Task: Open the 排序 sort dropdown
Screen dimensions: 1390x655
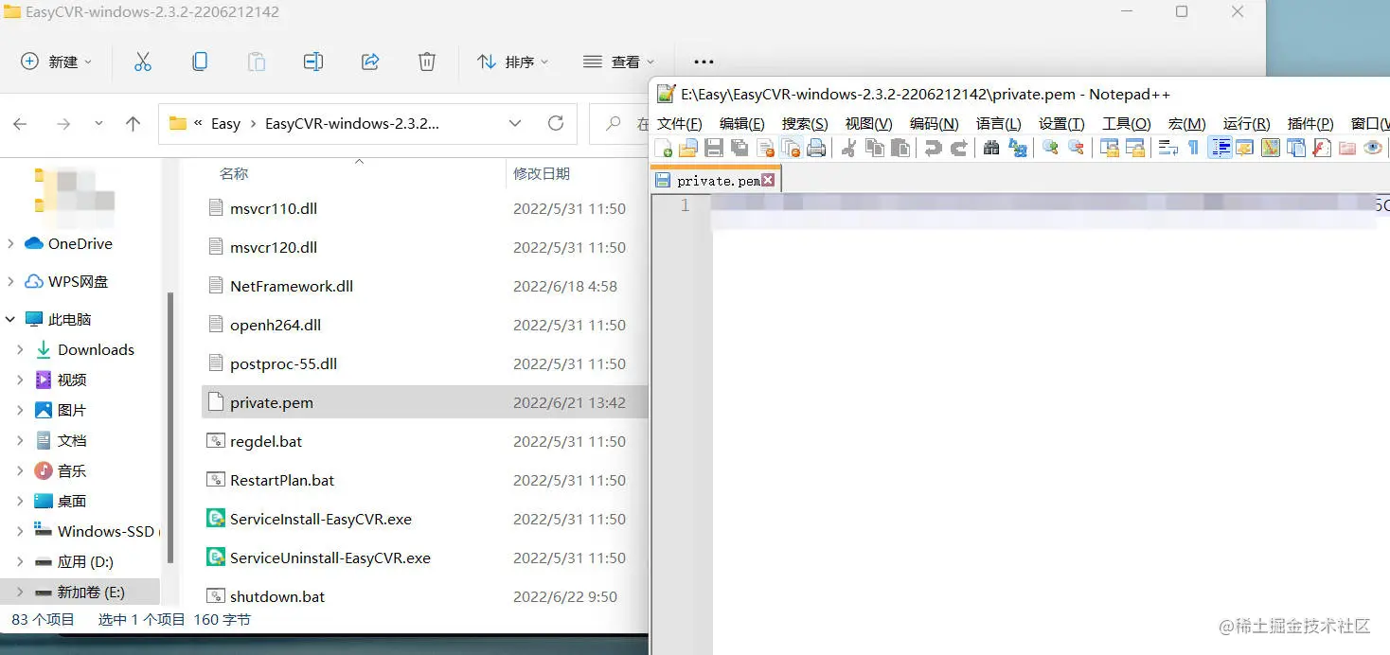Action: [x=513, y=62]
